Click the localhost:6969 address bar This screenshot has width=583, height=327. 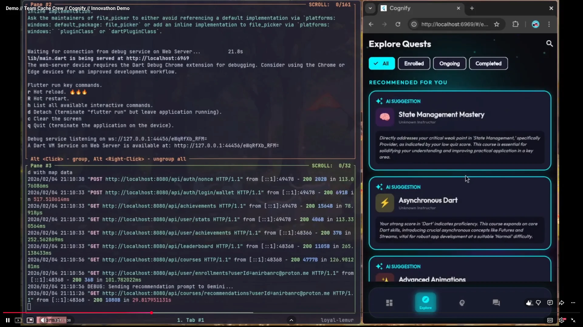455,24
